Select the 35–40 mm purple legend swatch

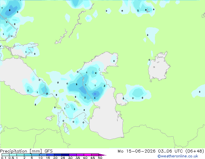coord(80,155)
